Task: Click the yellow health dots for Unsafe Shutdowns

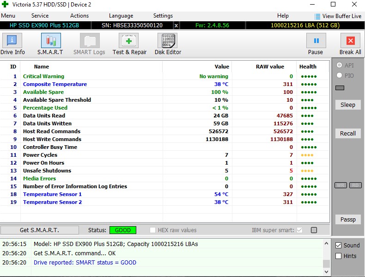Action: [307, 171]
